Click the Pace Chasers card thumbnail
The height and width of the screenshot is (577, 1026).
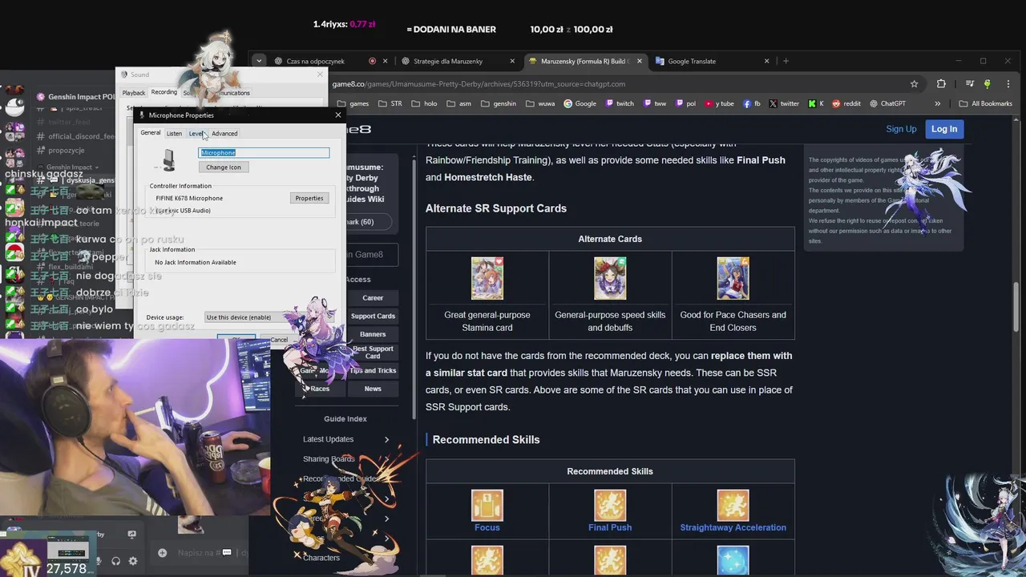click(733, 278)
